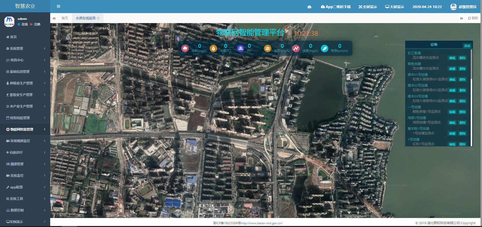Click the 超级管理员 user name
Image resolution: width=482 pixels, height=227 pixels.
coord(467,7)
